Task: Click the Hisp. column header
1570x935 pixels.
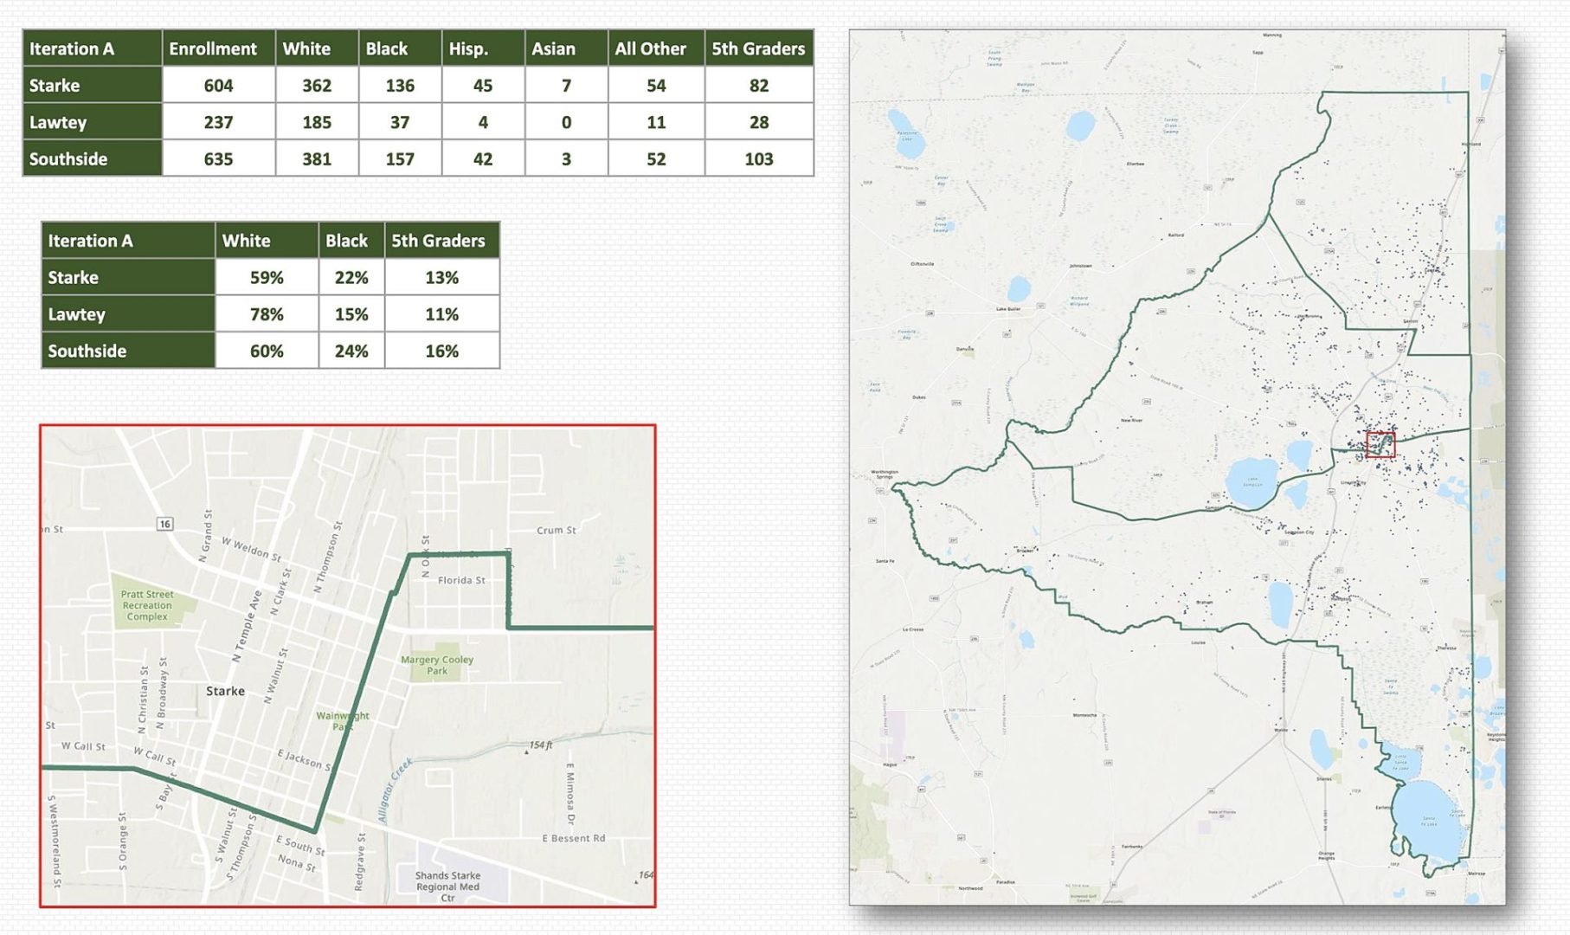Action: pyautogui.click(x=468, y=48)
